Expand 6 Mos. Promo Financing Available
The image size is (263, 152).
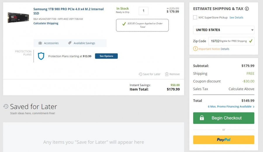pos(231,107)
